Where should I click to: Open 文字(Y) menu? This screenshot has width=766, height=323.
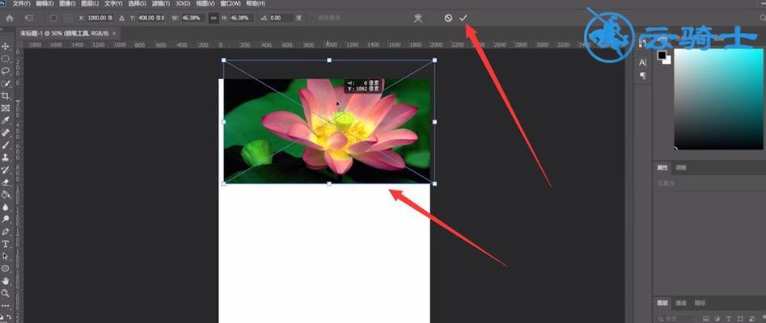pos(113,3)
